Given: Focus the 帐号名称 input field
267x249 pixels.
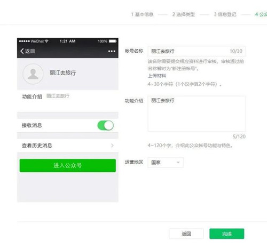Looking at the screenshot, I should coord(197,51).
